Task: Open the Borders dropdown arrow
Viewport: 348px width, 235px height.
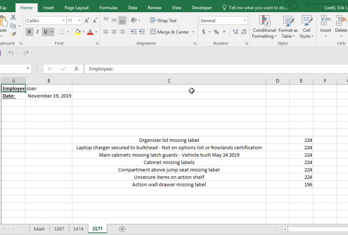Action: [x=68, y=32]
